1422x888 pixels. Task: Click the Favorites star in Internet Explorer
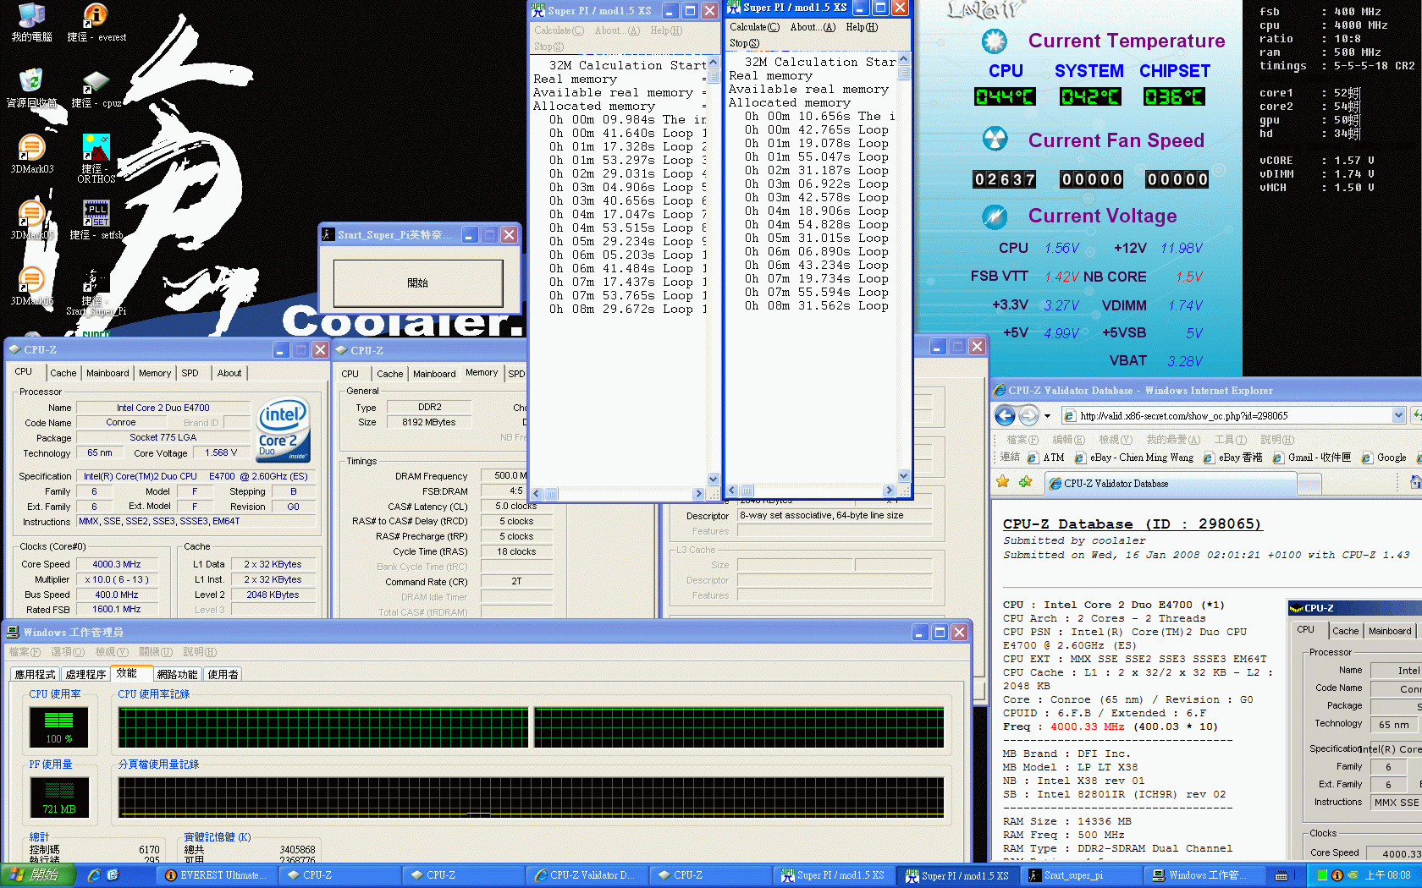click(1003, 482)
